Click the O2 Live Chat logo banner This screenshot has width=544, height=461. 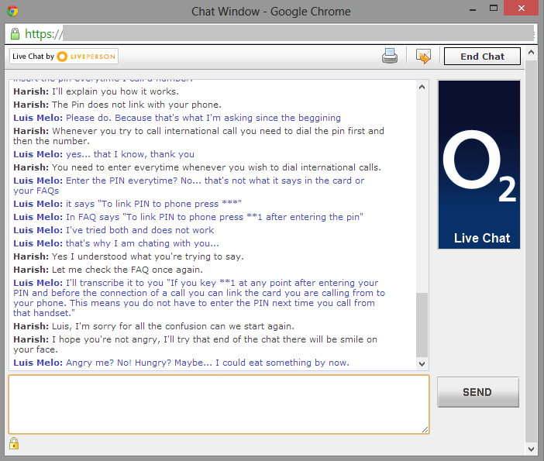(478, 164)
